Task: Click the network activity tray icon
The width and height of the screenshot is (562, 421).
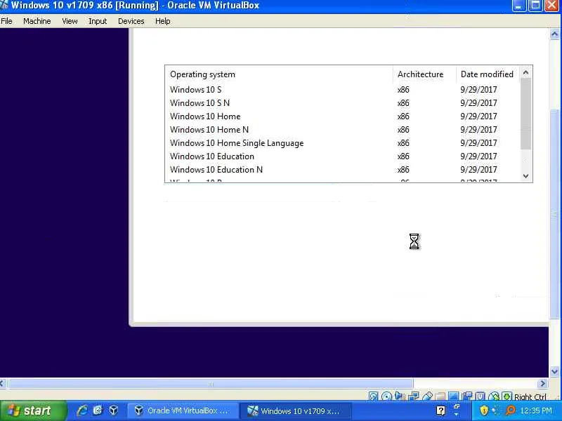Action: (497, 410)
